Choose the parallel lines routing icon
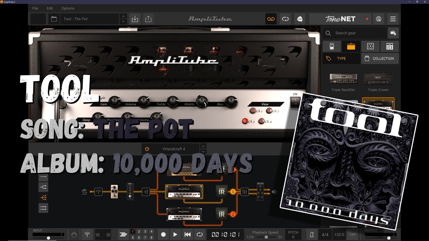Viewport: 429px width, 241px height. click(44, 208)
